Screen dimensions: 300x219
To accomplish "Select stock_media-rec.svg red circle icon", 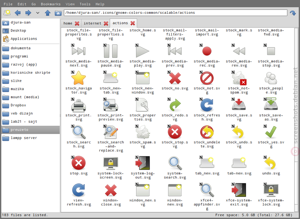I will tap(207, 51).
